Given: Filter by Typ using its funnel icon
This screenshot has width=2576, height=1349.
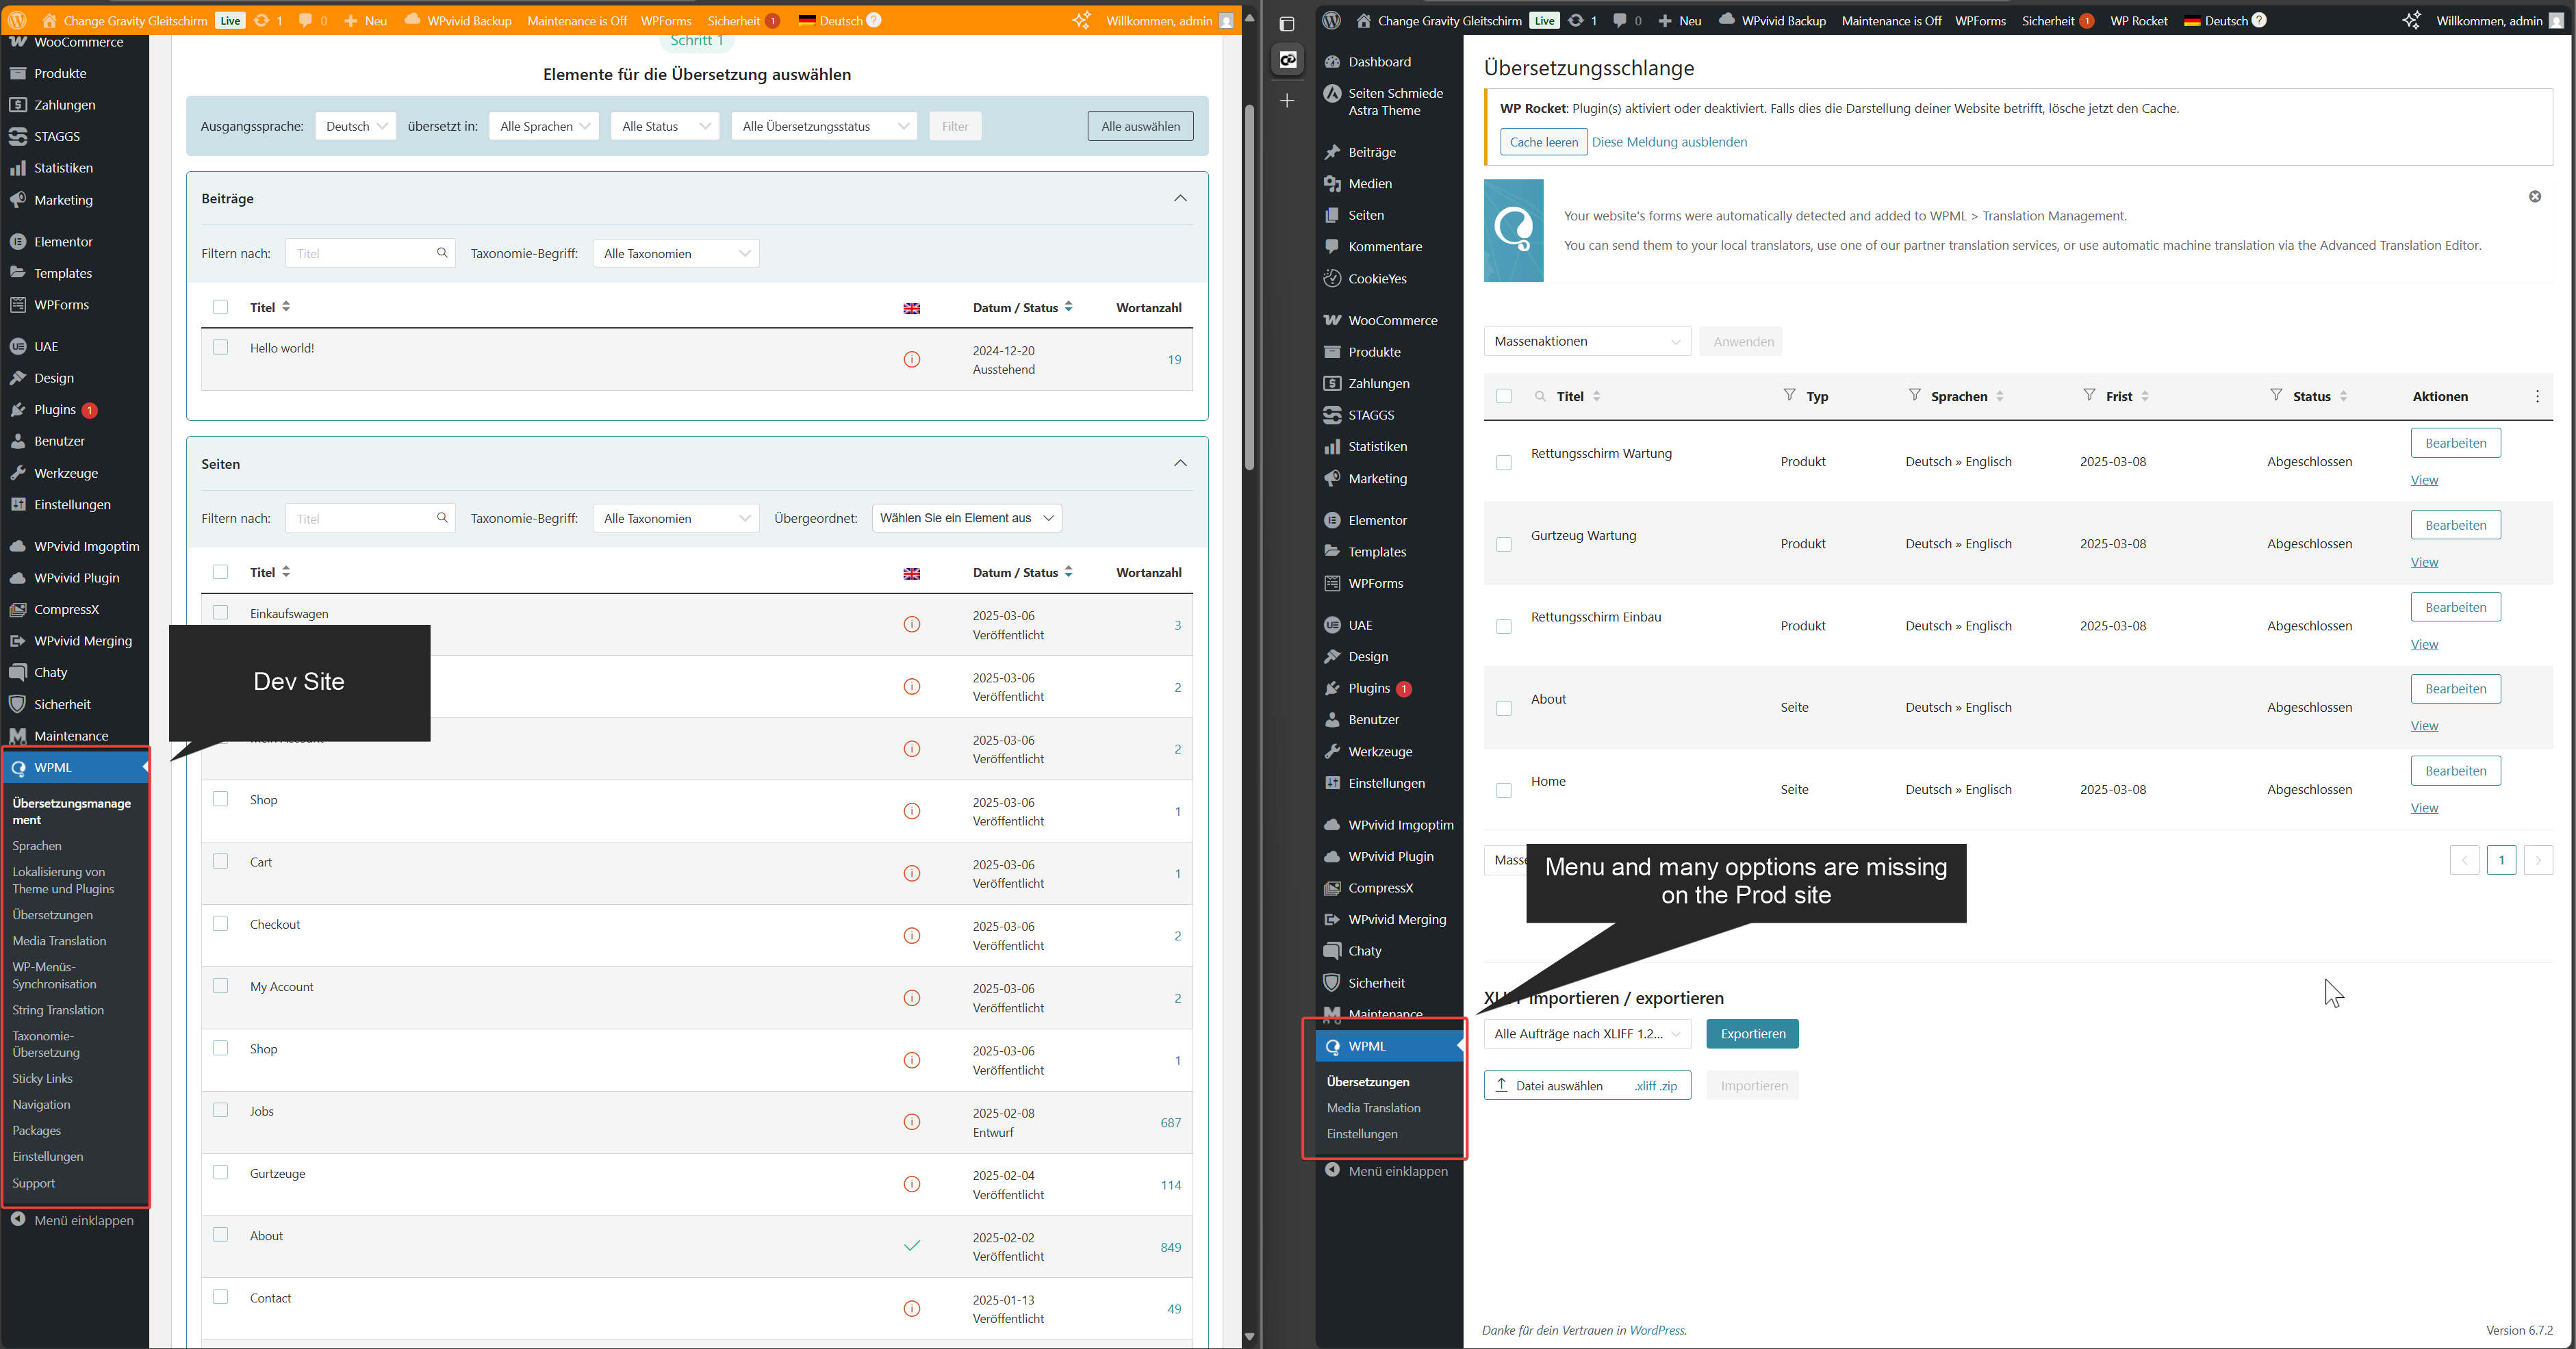Looking at the screenshot, I should (1789, 395).
